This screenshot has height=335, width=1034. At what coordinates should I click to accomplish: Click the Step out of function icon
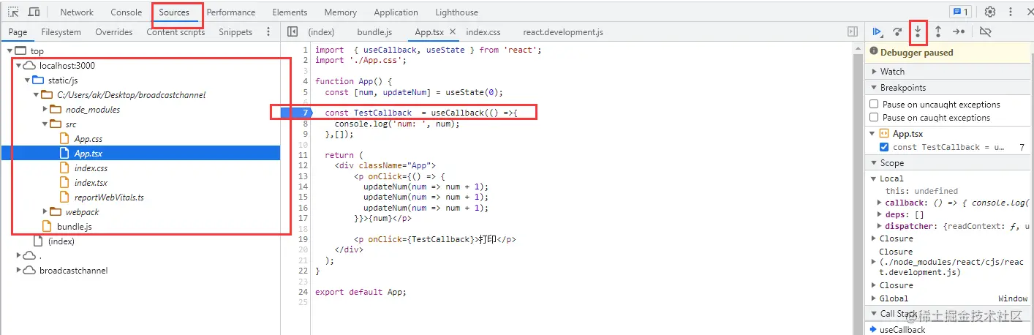(938, 31)
